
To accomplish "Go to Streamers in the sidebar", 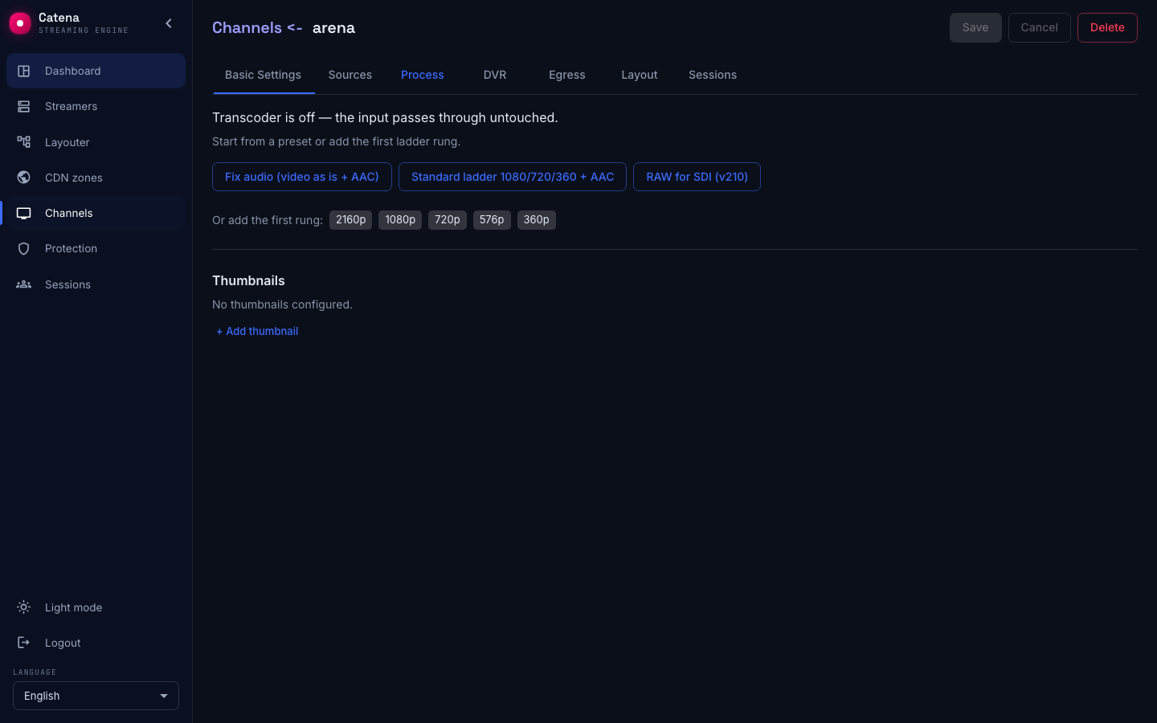I will coord(96,106).
